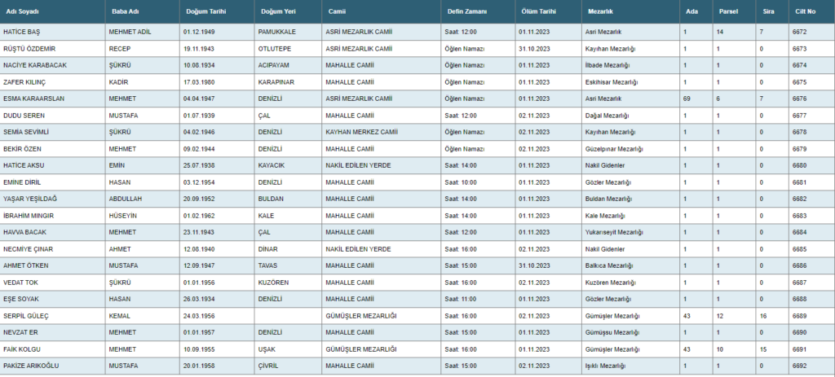Select Cilt No 6689 cell
Screen dimensions: 835x377
click(x=799, y=316)
